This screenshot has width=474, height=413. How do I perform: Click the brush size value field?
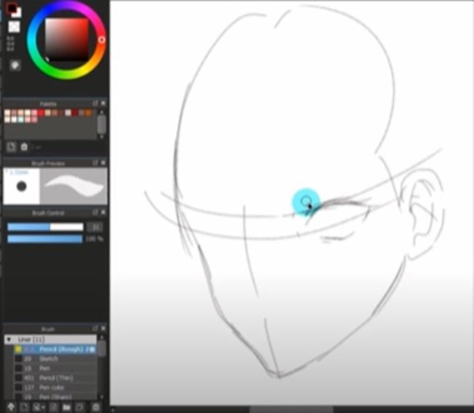coord(95,227)
